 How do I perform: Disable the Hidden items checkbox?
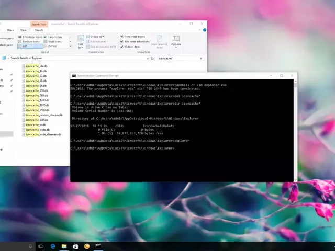122,47
